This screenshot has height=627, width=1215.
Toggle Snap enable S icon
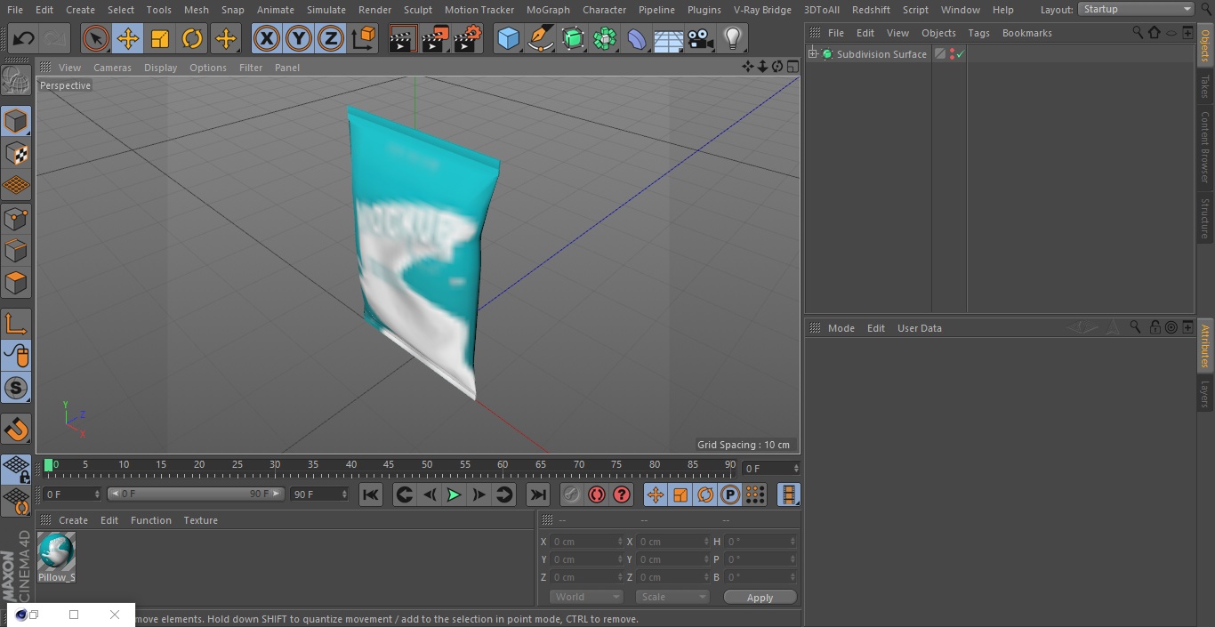coord(16,388)
